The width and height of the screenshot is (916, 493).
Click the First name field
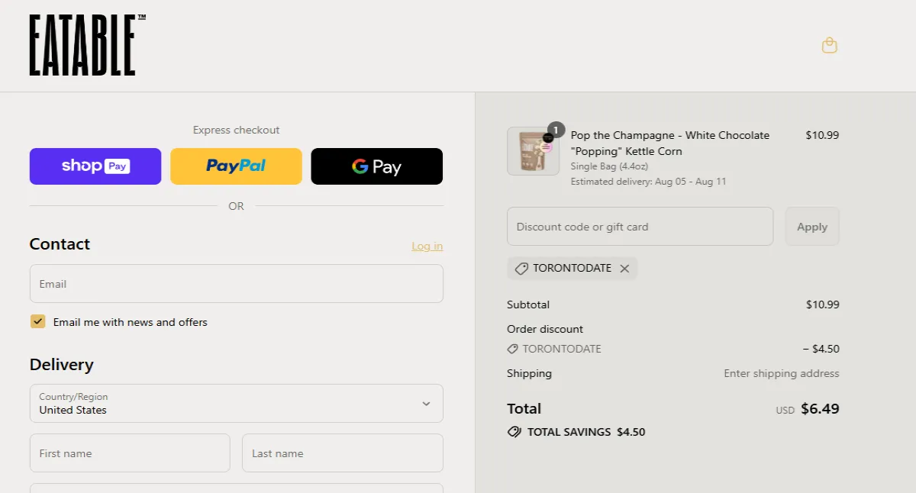tap(130, 453)
